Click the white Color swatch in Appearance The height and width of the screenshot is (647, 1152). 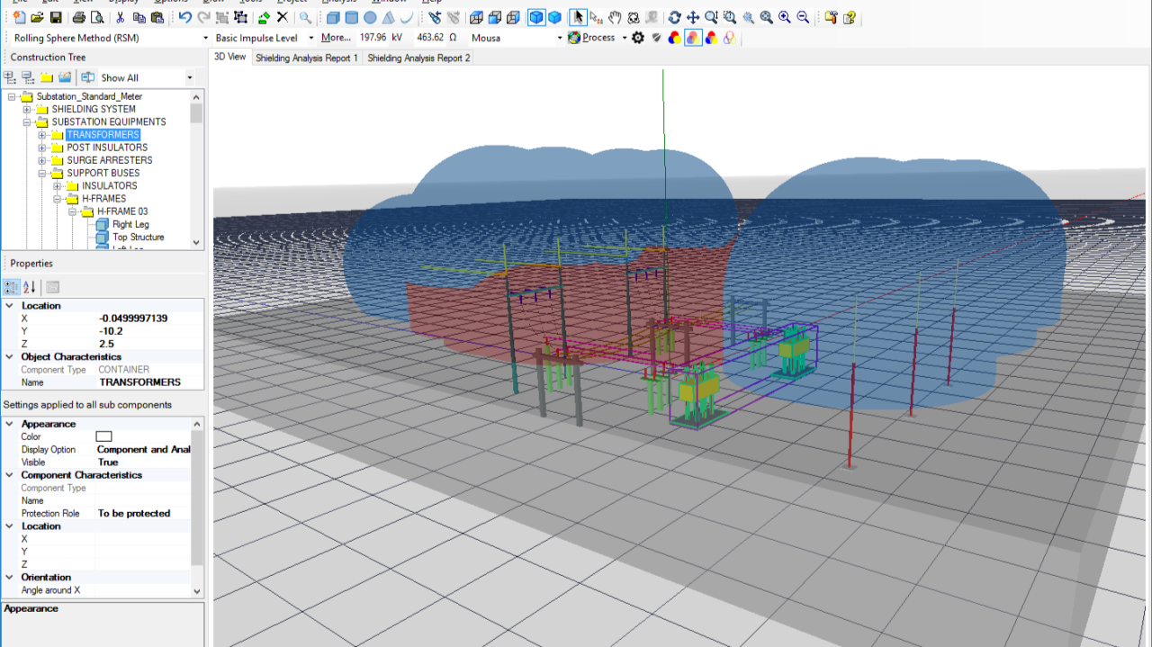pyautogui.click(x=103, y=436)
